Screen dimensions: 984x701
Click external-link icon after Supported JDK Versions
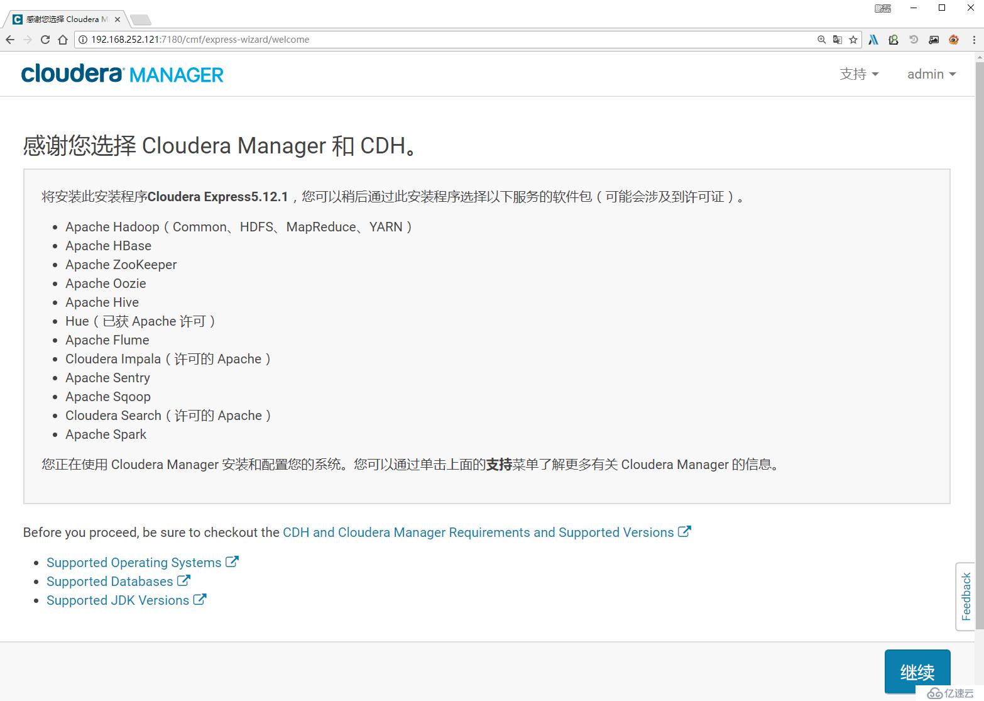click(x=199, y=600)
